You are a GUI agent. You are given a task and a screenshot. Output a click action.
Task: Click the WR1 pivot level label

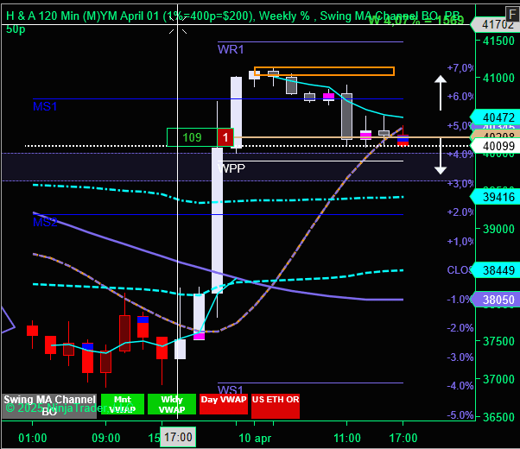pos(231,50)
